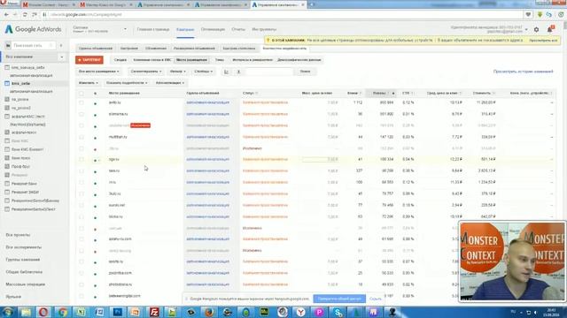The image size is (567, 318).
Task: Open the Автоматизация dropdown
Action: click(x=170, y=83)
